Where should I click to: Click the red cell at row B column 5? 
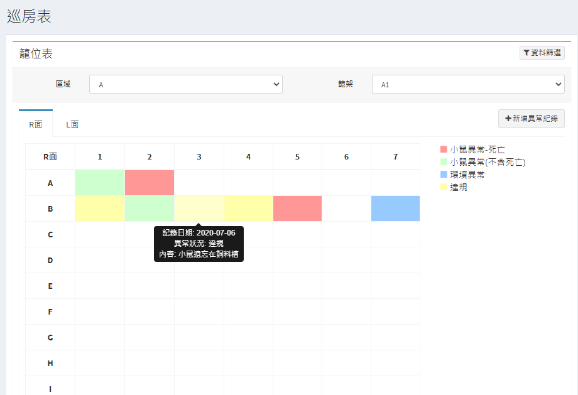click(297, 208)
